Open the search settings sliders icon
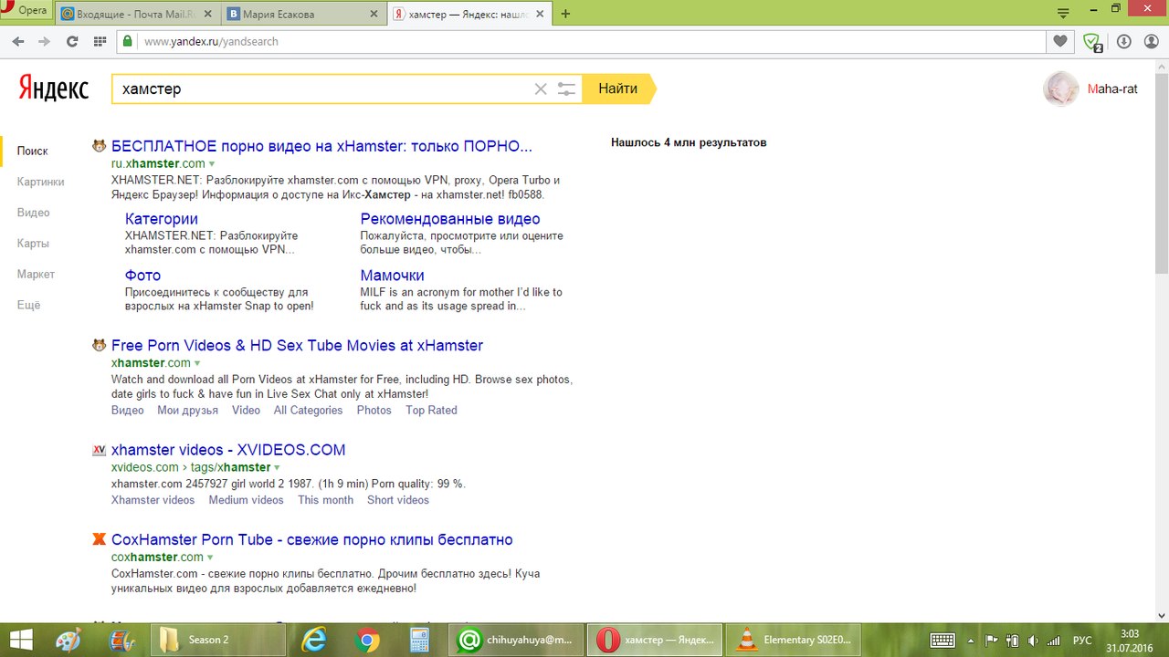 [x=567, y=89]
